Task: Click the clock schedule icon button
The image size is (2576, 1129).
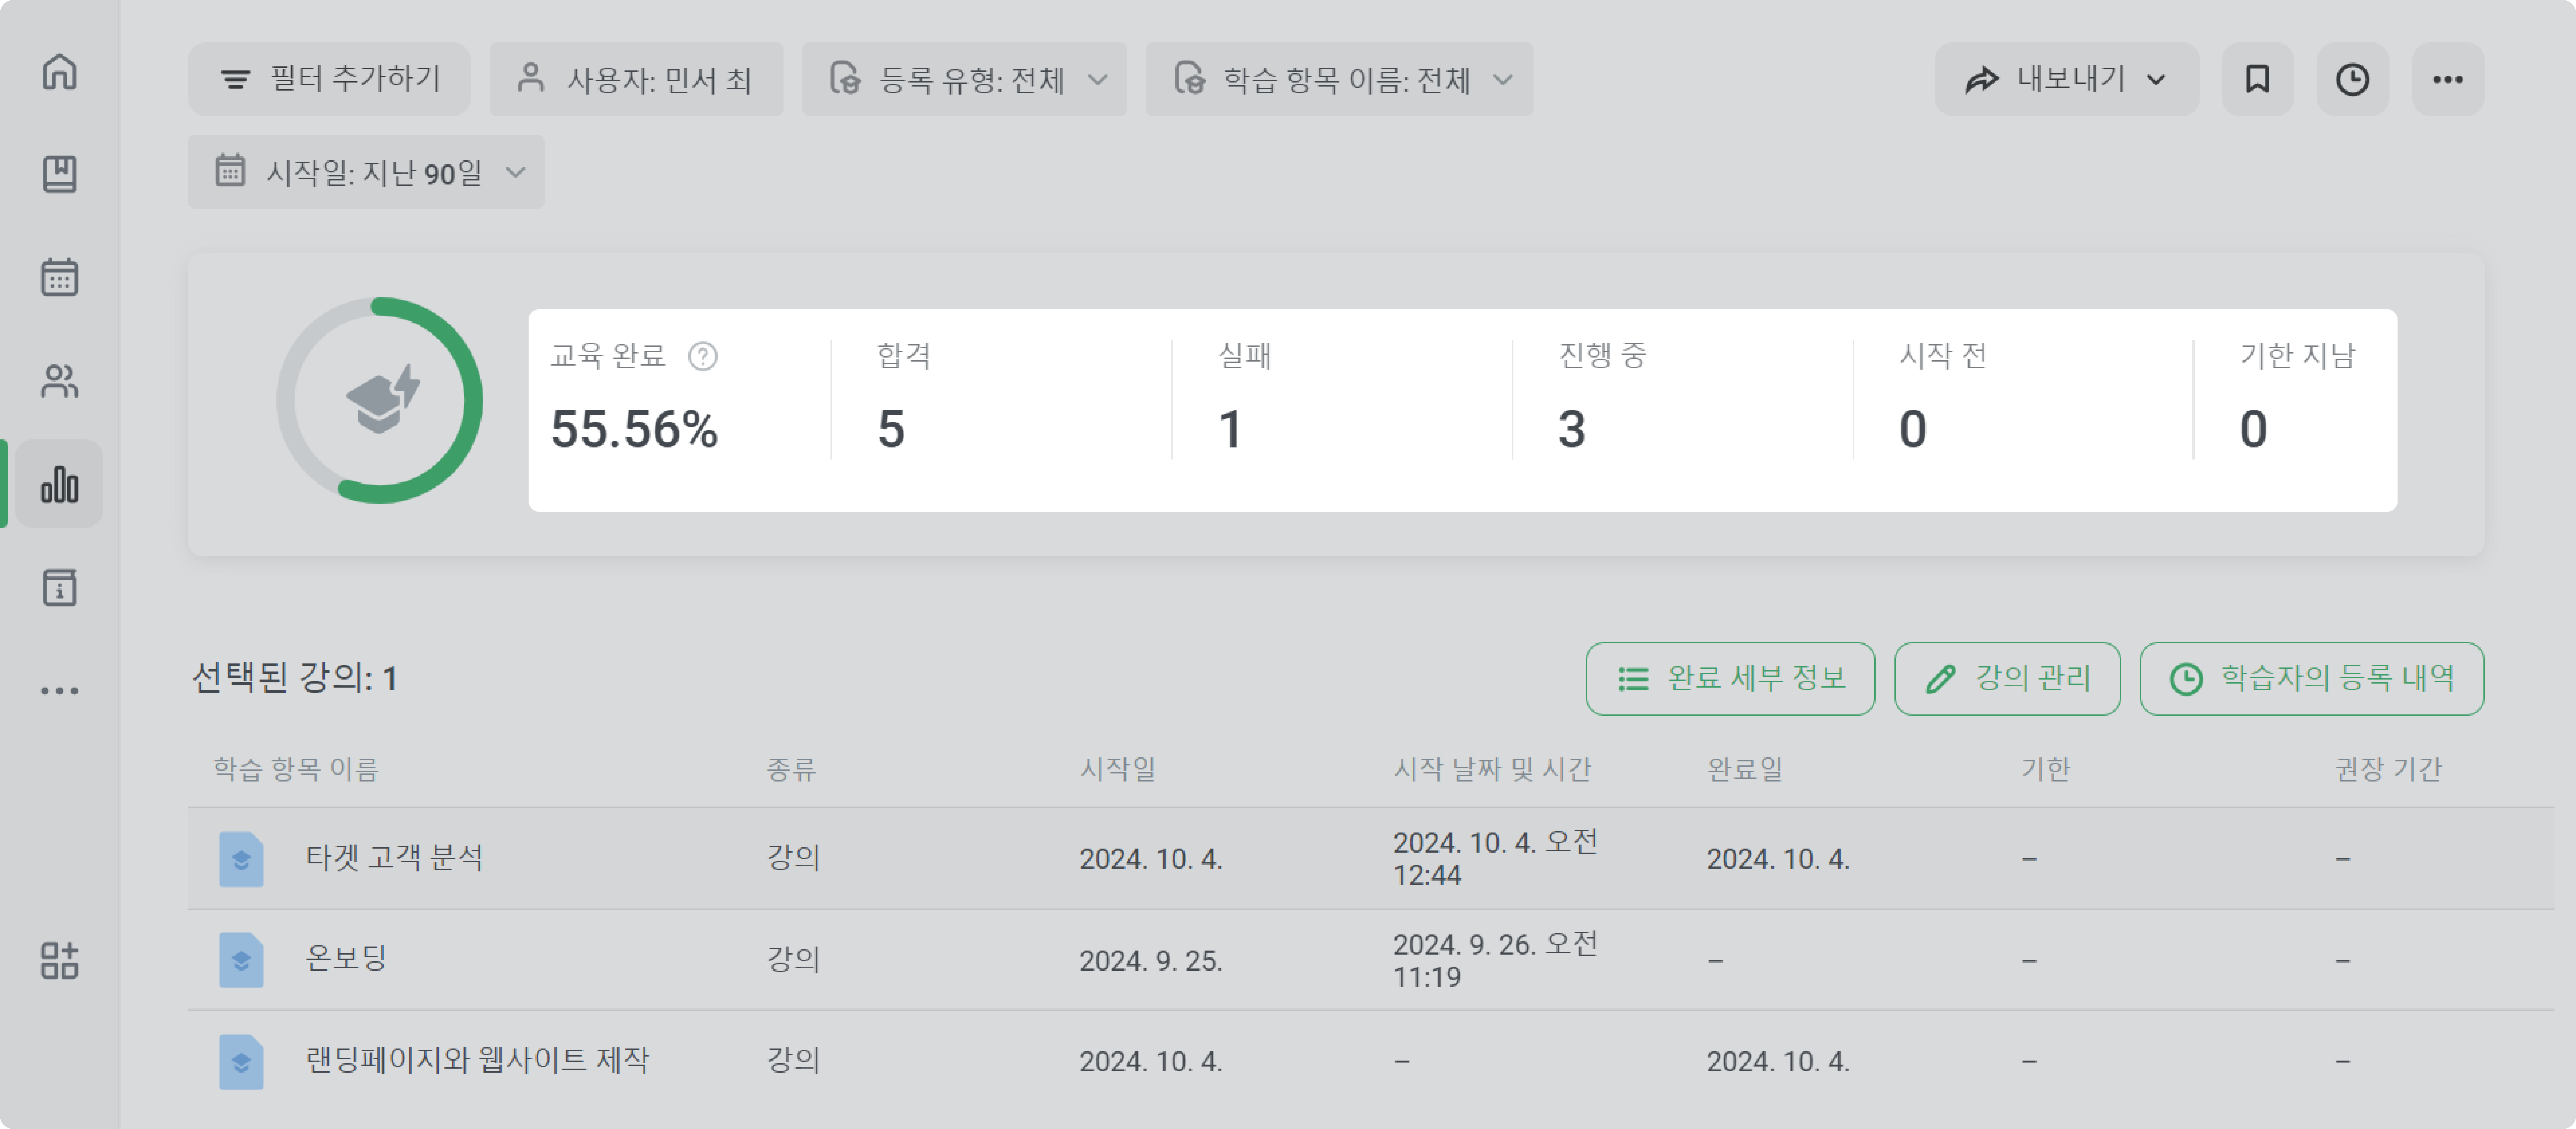Action: [x=2352, y=79]
